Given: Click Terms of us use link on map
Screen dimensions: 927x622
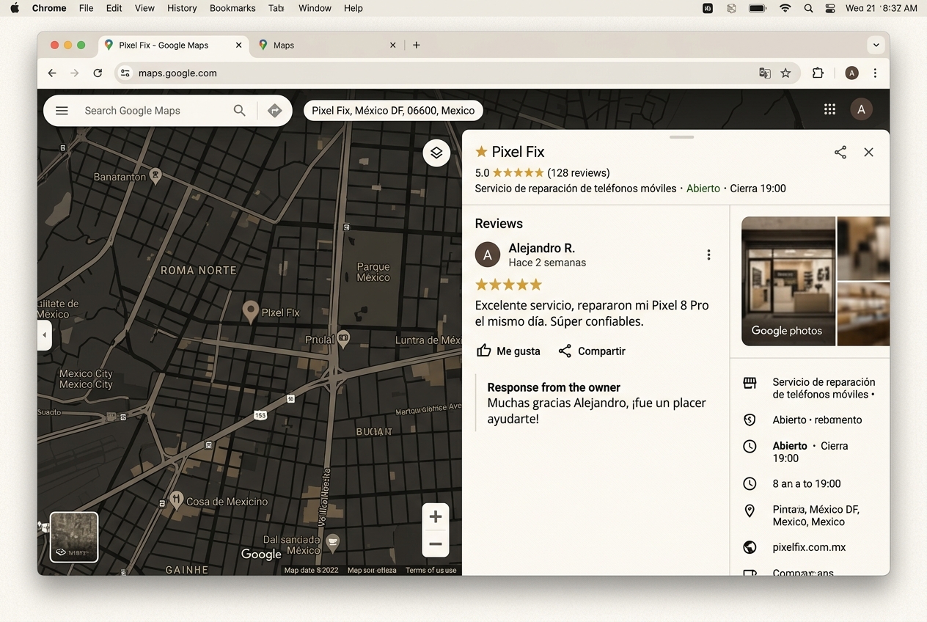Looking at the screenshot, I should (x=430, y=570).
